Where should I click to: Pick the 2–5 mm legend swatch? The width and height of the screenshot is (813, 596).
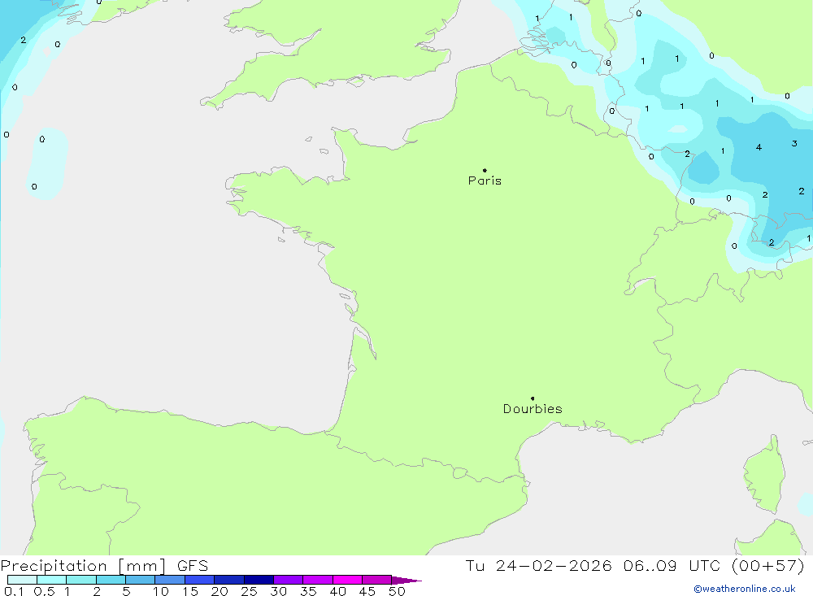click(111, 580)
